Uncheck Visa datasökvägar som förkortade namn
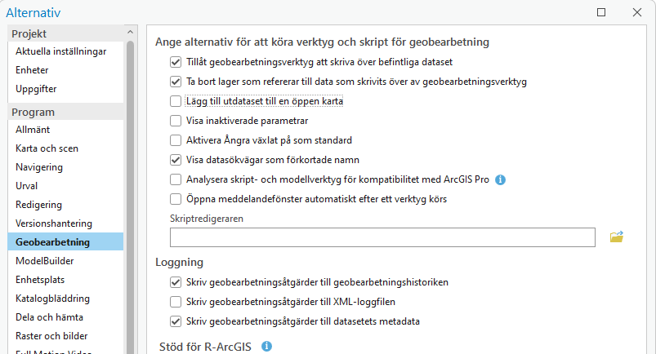This screenshot has height=354, width=656. pyautogui.click(x=176, y=160)
